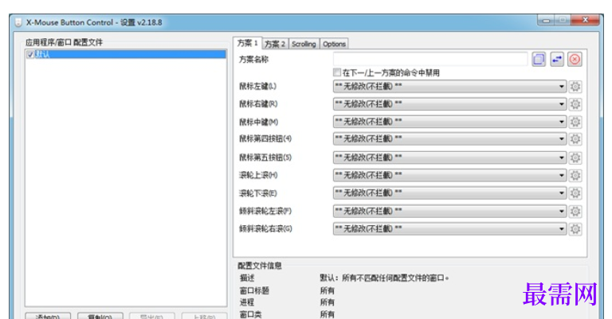Select the 默认 profile row in the list

coord(126,55)
